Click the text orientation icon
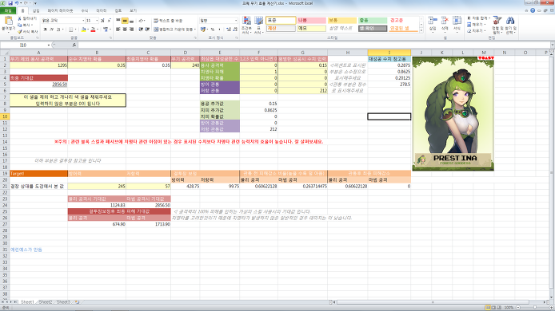 pyautogui.click(x=141, y=21)
